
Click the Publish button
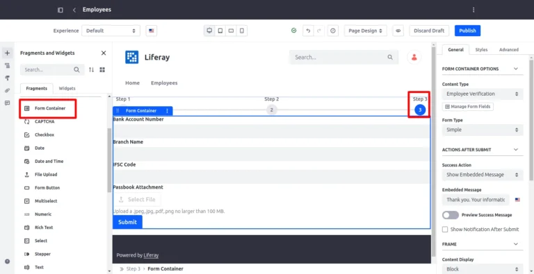pyautogui.click(x=467, y=31)
